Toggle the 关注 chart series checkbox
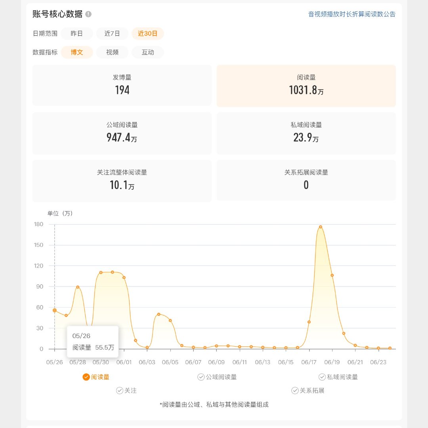Screen dimensions: 428x428 coord(120,391)
